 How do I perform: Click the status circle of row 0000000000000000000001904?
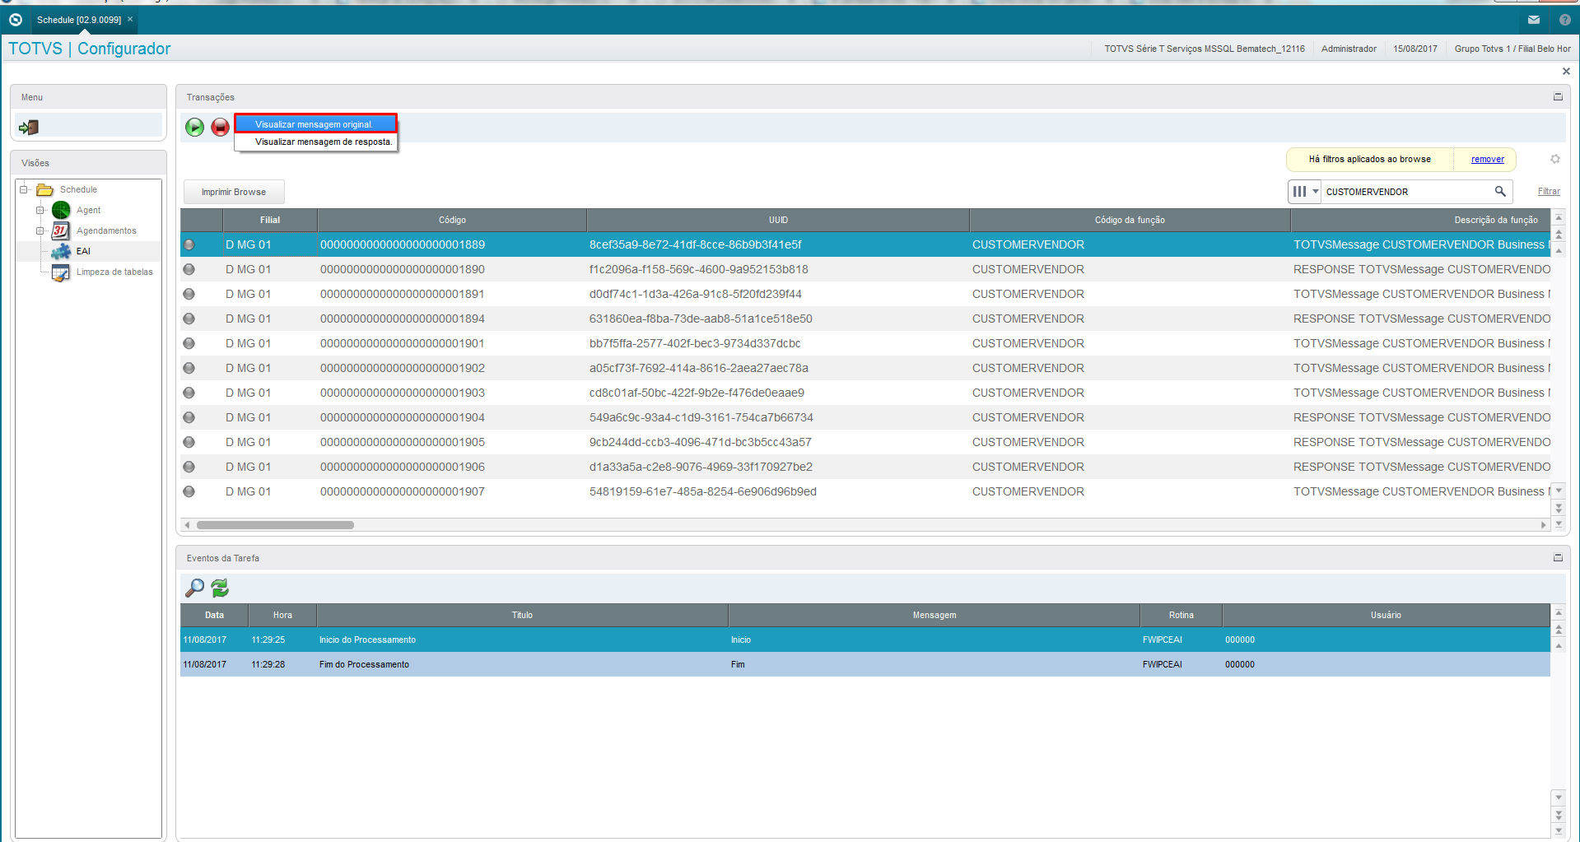[189, 417]
